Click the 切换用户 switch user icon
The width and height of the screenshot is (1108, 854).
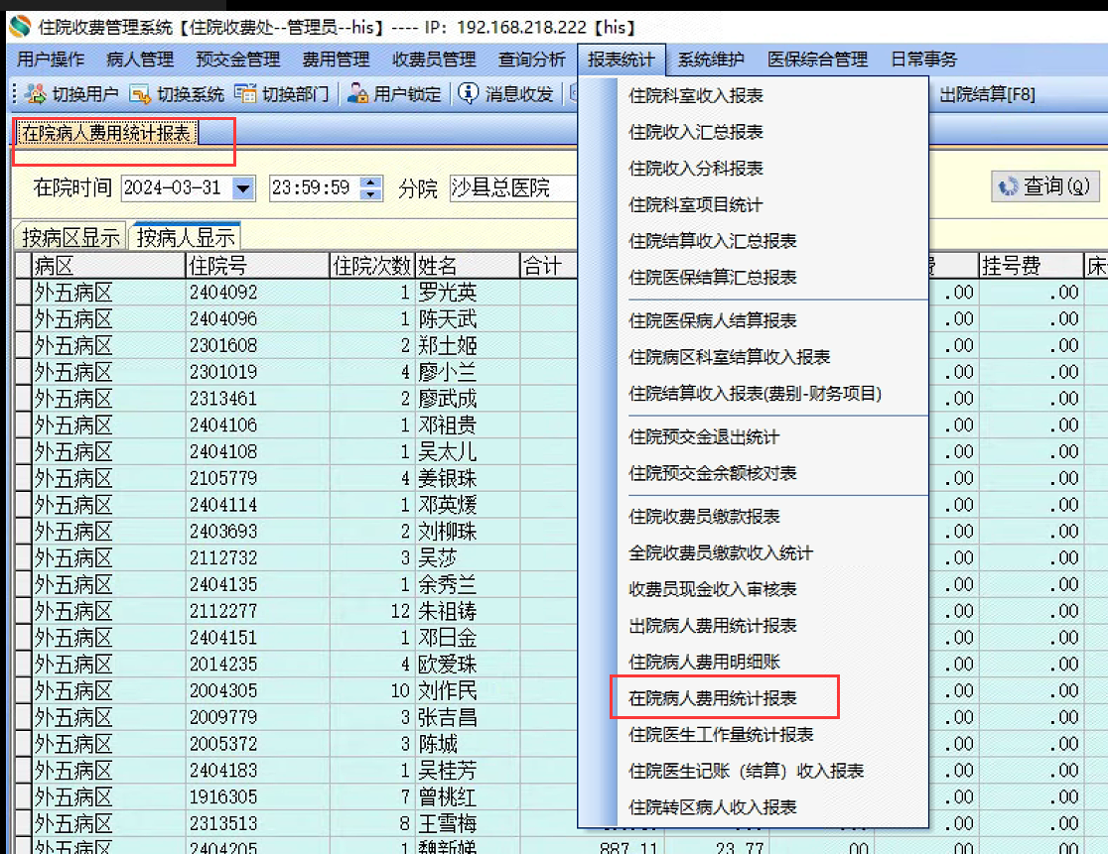click(36, 93)
